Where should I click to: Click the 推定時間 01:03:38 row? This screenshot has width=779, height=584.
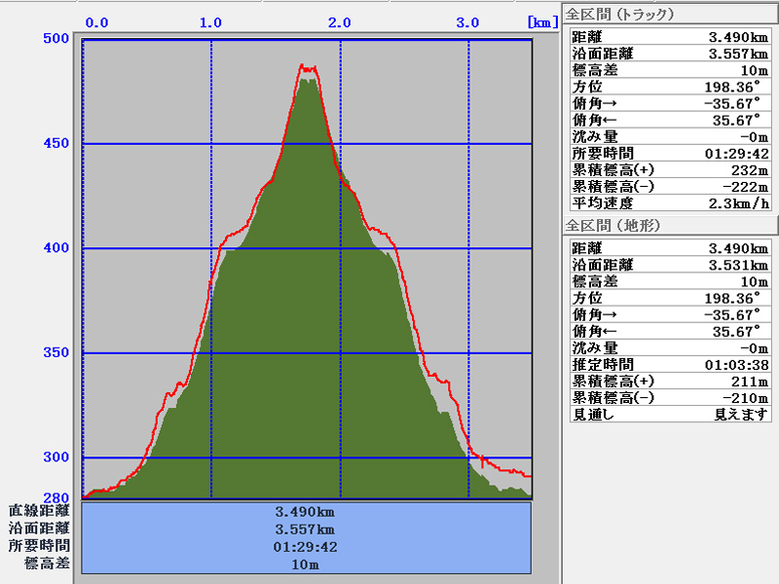670,364
